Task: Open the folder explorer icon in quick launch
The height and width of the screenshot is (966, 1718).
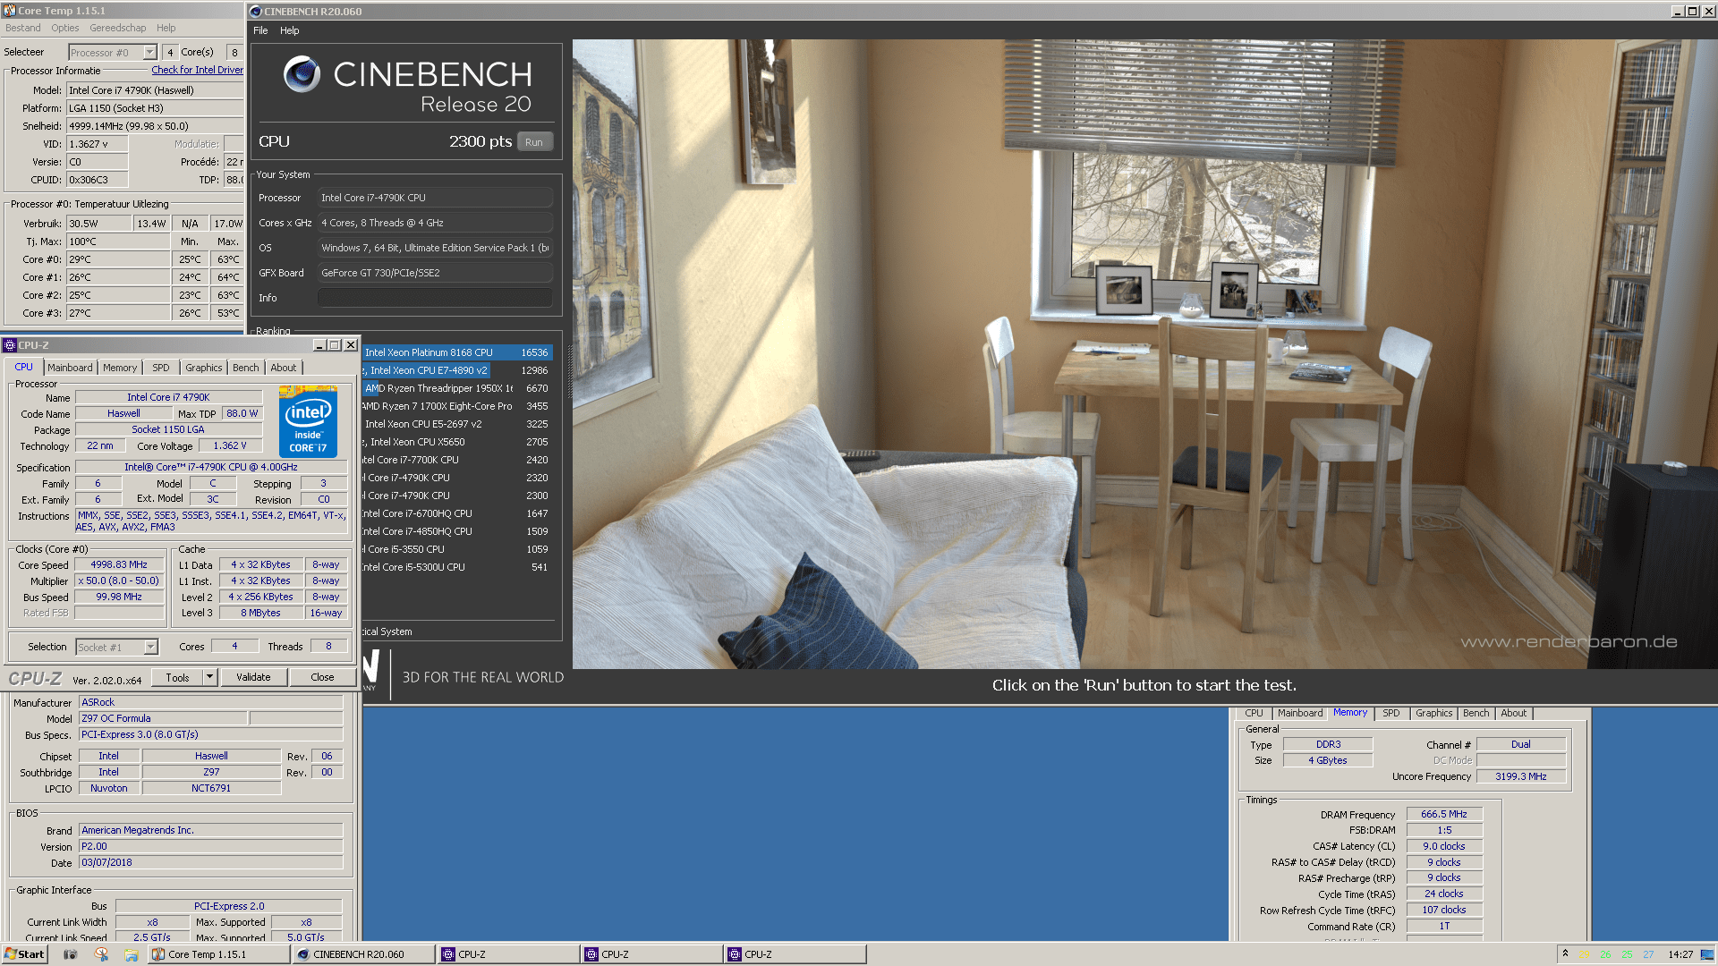Action: click(x=132, y=954)
